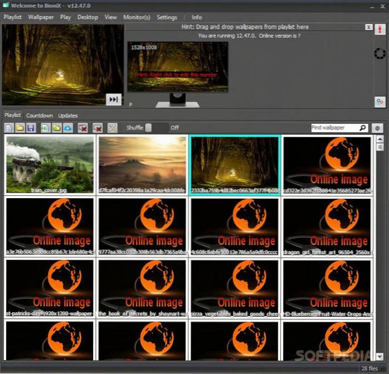Skip to next wallpaper button
Screen dimensions: 389x374
[114, 99]
